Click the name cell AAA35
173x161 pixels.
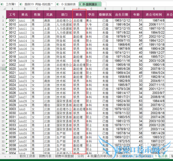[25, 133]
